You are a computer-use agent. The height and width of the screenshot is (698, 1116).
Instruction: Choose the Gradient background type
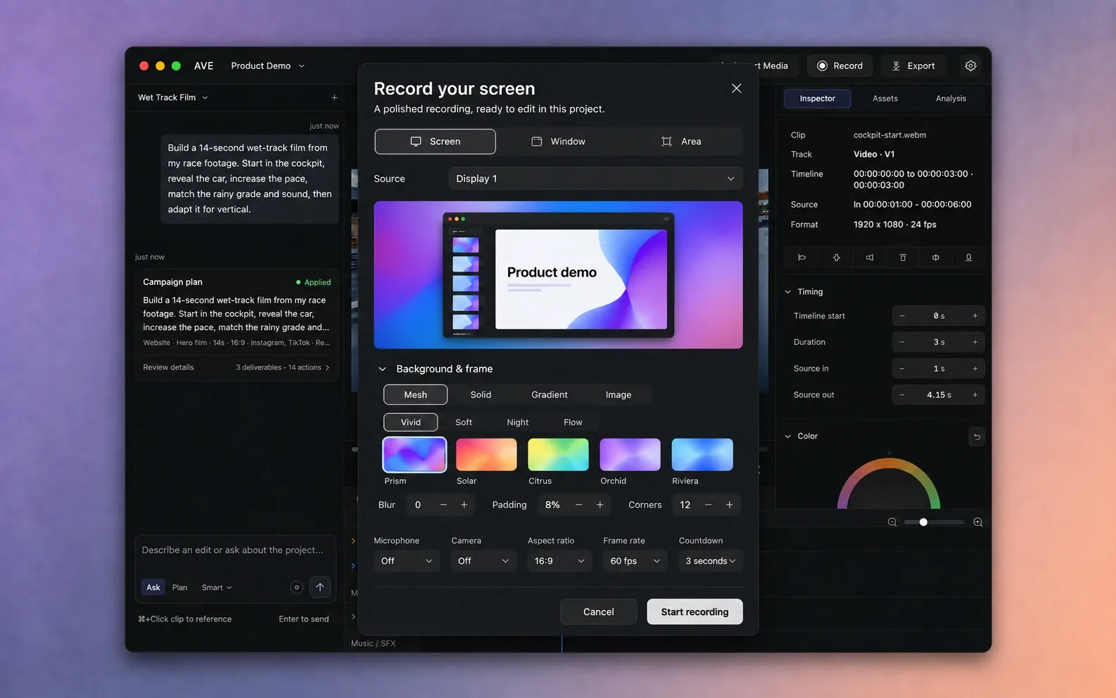tap(550, 395)
